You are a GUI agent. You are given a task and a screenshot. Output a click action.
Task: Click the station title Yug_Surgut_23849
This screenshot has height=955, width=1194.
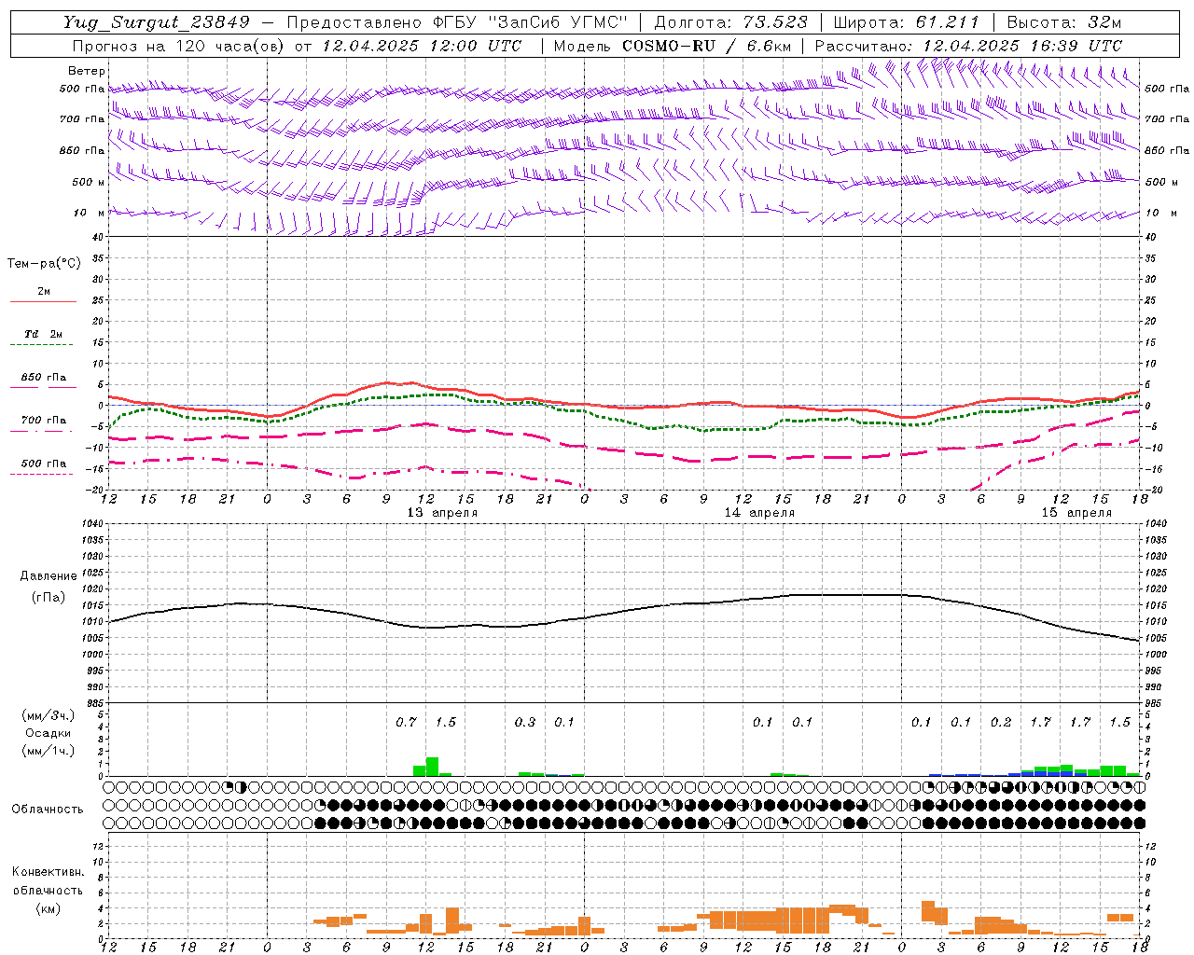[157, 22]
